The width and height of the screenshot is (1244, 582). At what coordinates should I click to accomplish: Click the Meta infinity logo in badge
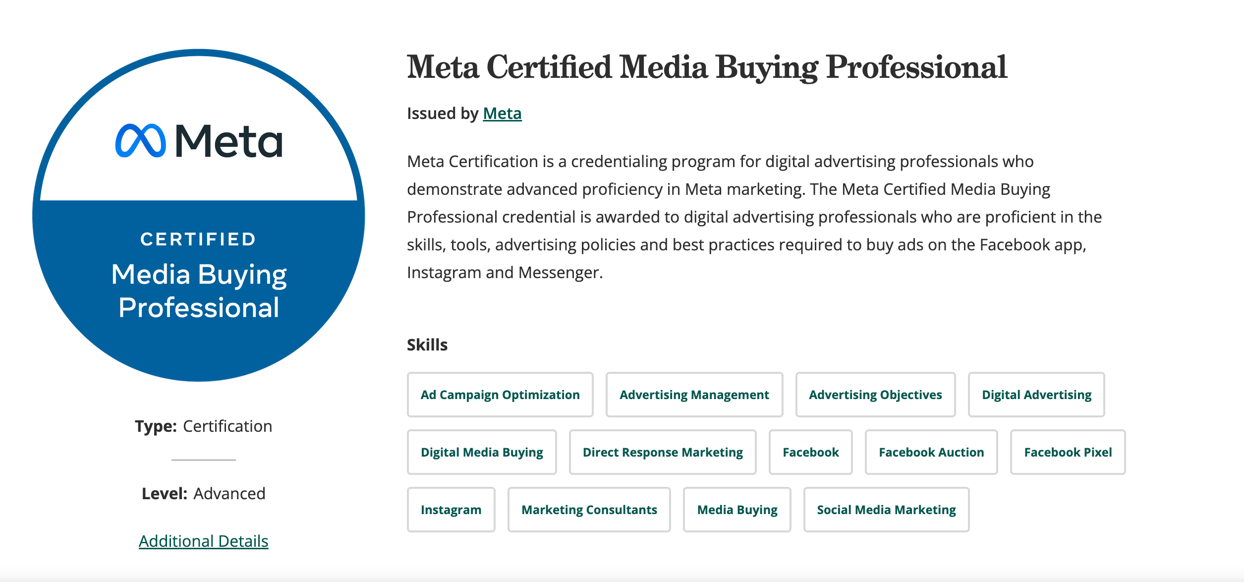pos(141,141)
